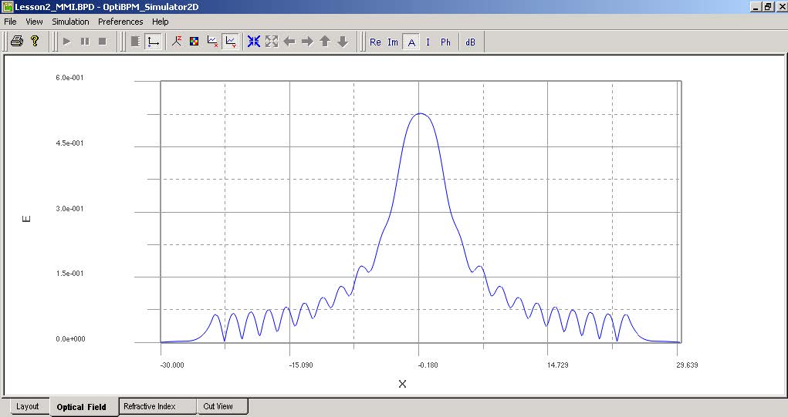Pan left with the left arrow icon
788x417 pixels.
289,42
